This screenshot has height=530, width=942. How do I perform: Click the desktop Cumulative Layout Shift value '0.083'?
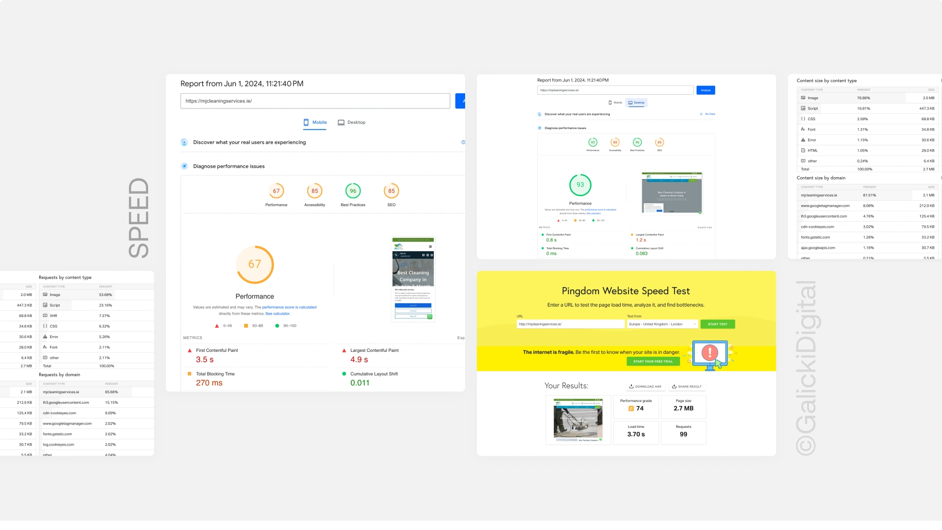pos(642,254)
